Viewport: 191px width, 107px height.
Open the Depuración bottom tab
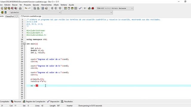[53, 102]
